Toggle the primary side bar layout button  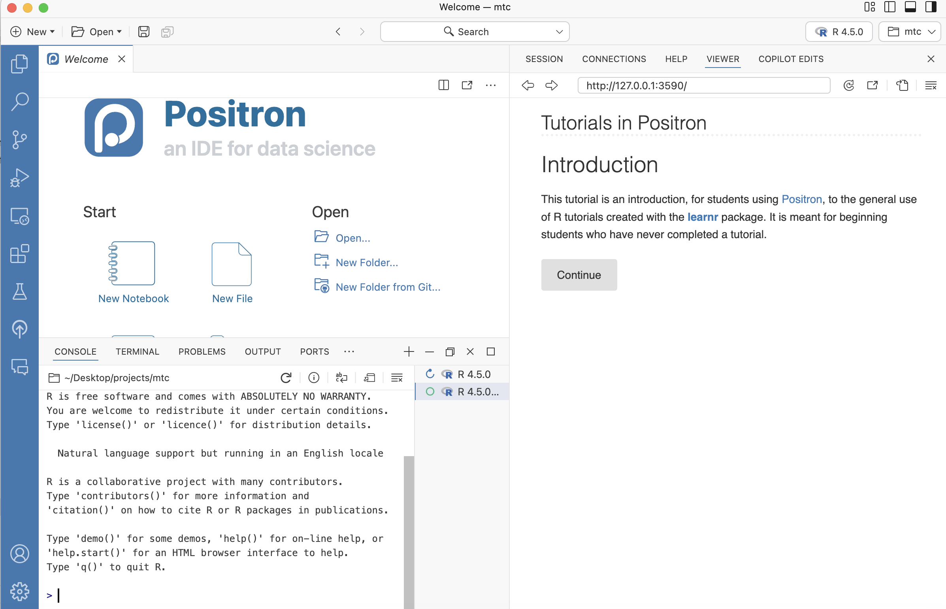pos(890,7)
